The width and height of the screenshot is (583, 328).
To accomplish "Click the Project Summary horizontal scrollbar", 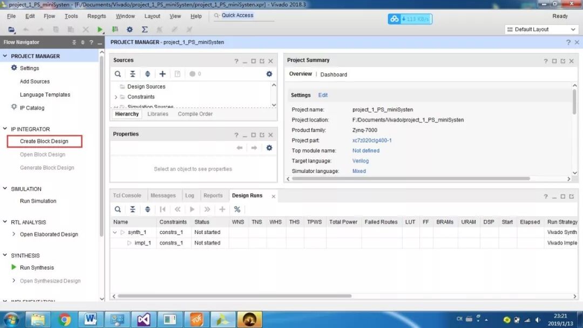I will (411, 179).
